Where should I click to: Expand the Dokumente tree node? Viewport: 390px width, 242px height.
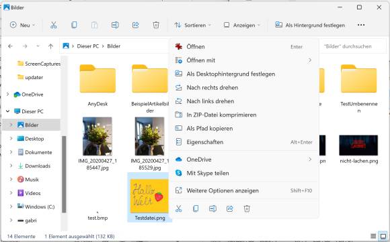point(11,152)
